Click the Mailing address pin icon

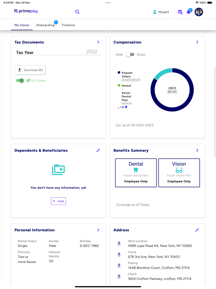[119, 265]
